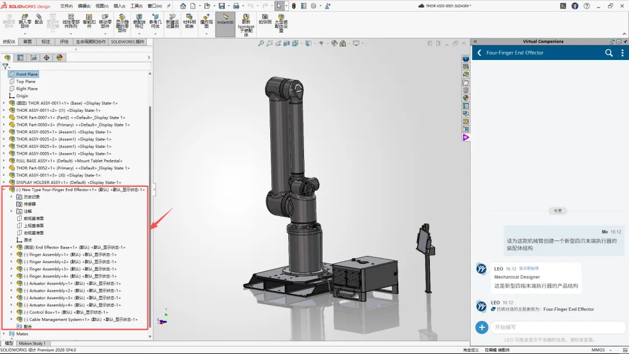629x354 pixels.
Task: Click the rebuild traffic light icon
Action: (294, 6)
